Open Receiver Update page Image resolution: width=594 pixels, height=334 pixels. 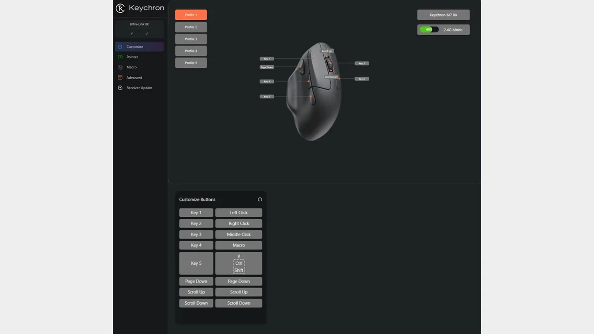[x=139, y=88]
